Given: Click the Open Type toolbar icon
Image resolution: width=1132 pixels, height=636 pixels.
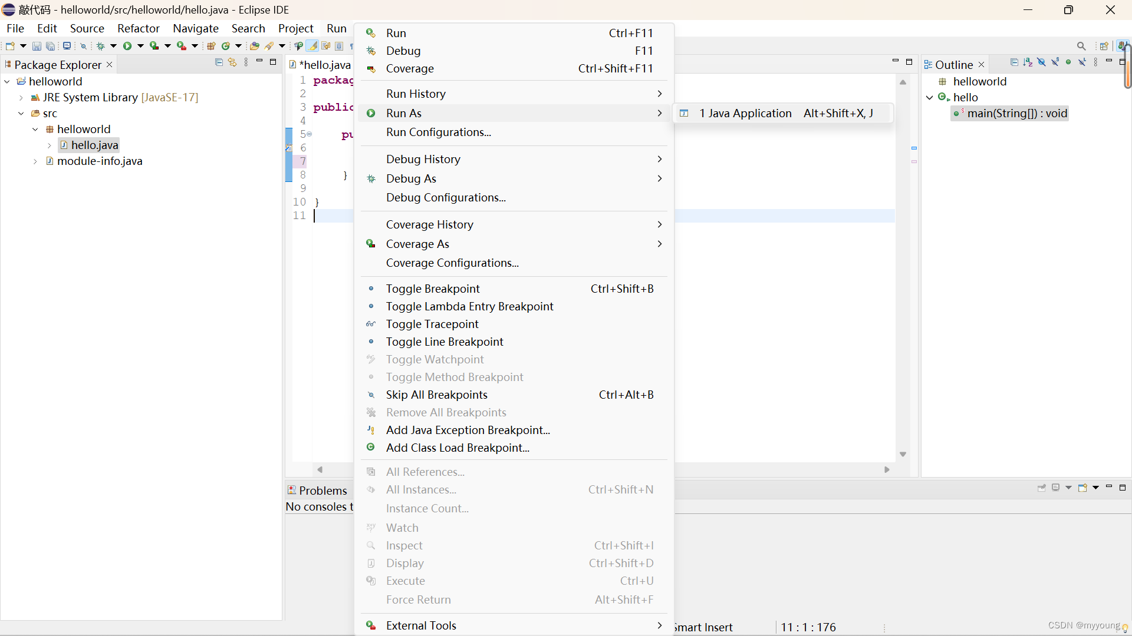Looking at the screenshot, I should click(x=255, y=46).
